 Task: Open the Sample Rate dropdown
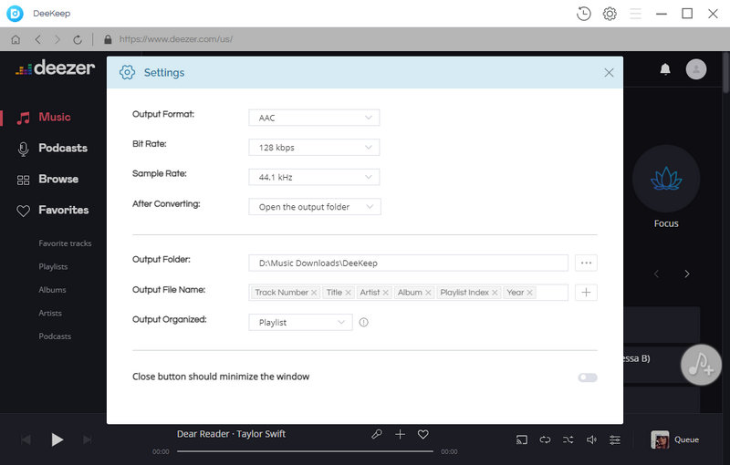tap(314, 177)
